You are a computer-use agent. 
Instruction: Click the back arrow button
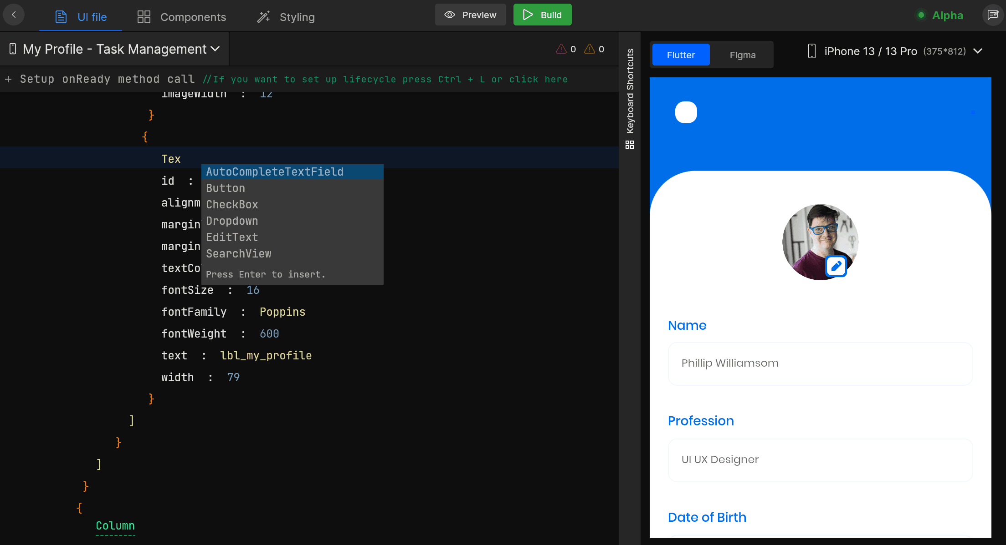point(14,15)
